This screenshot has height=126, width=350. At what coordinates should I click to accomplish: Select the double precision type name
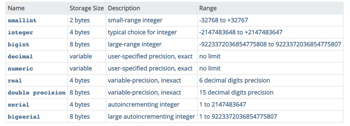[x=37, y=93]
